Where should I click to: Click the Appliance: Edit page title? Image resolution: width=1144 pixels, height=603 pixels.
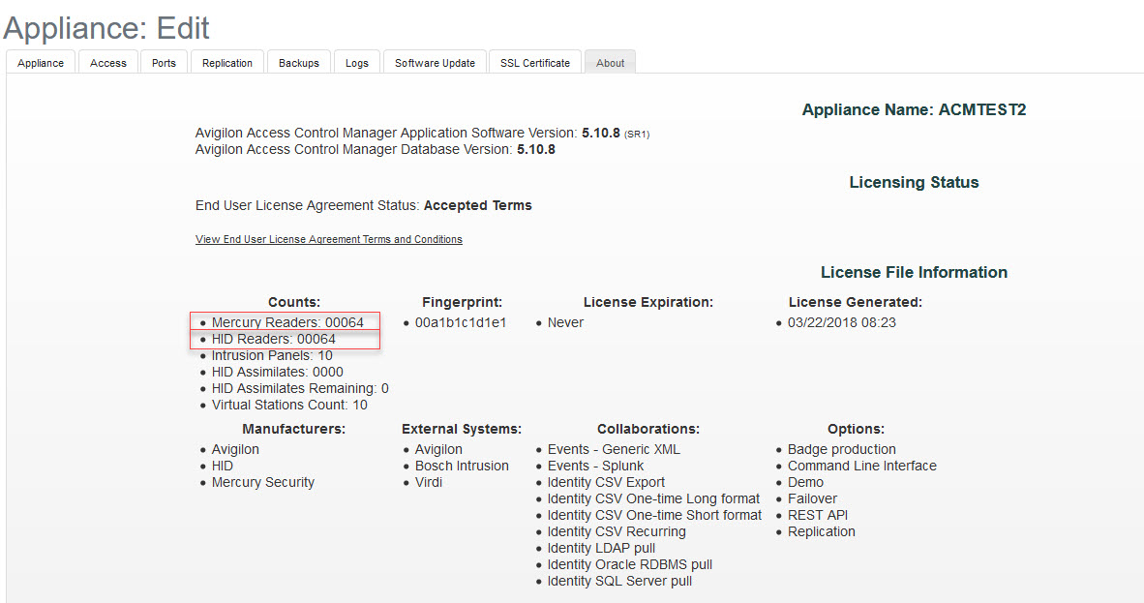point(107,28)
